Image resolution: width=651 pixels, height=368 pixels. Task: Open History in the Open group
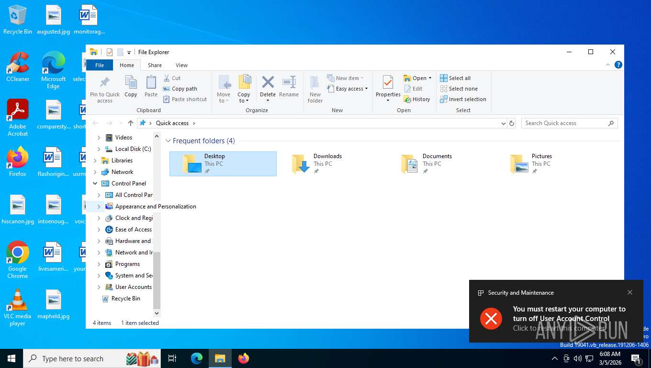[417, 99]
